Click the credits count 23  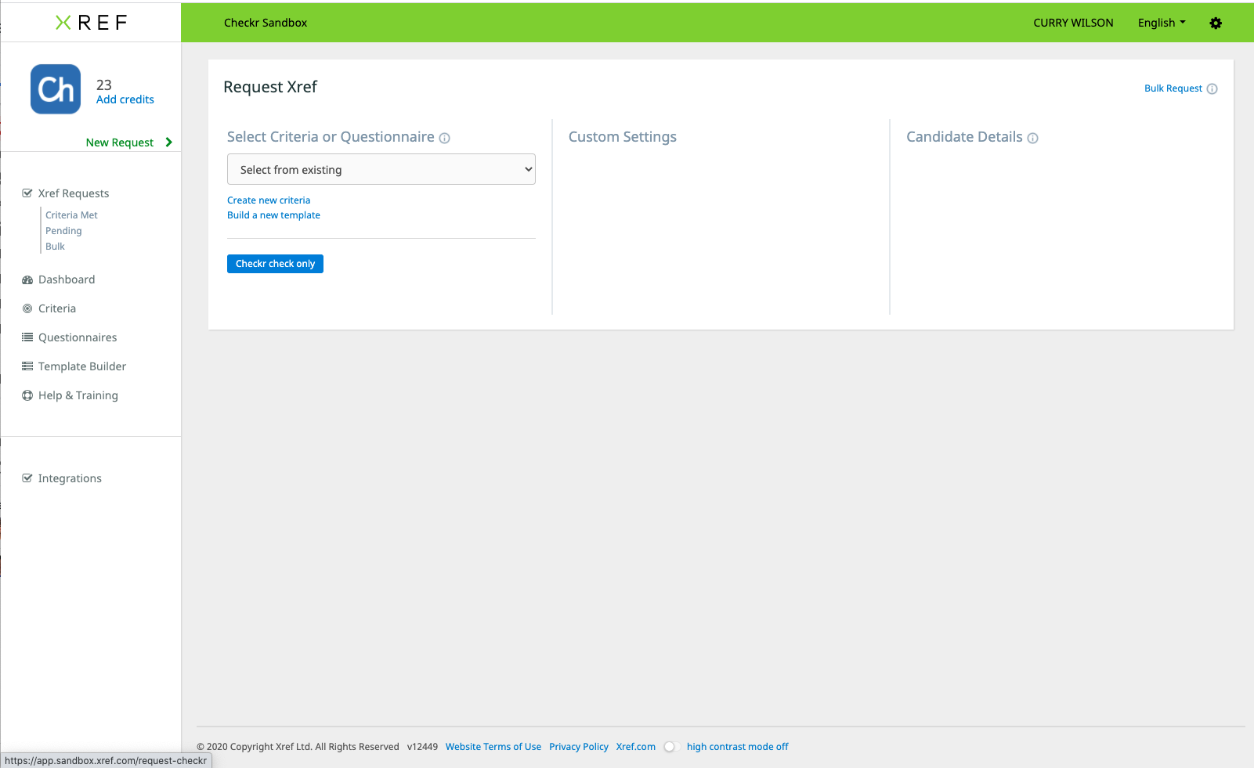click(104, 85)
